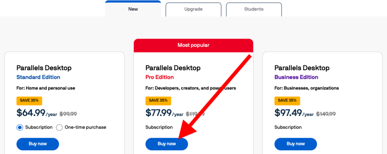Click the SAVE 35% badge on Pro card
This screenshot has width=387, height=154.
pos(158,101)
